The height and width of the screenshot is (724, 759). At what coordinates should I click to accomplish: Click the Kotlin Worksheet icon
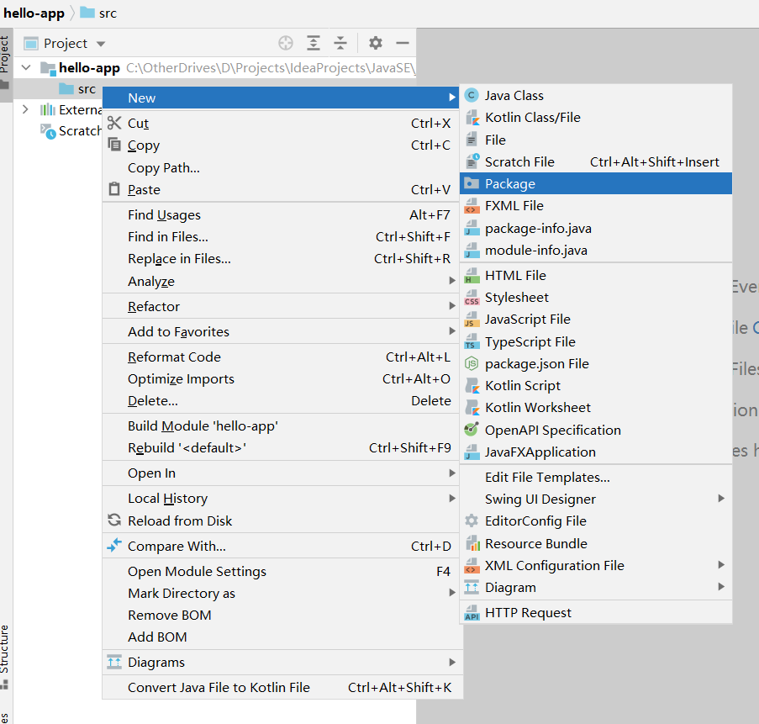[472, 407]
